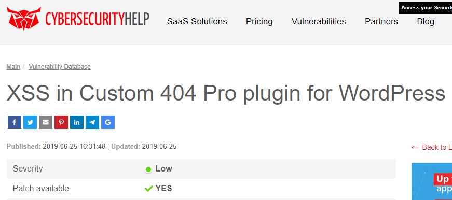
Task: Click the Cybersecurity Help owl logo
Action: (x=24, y=19)
